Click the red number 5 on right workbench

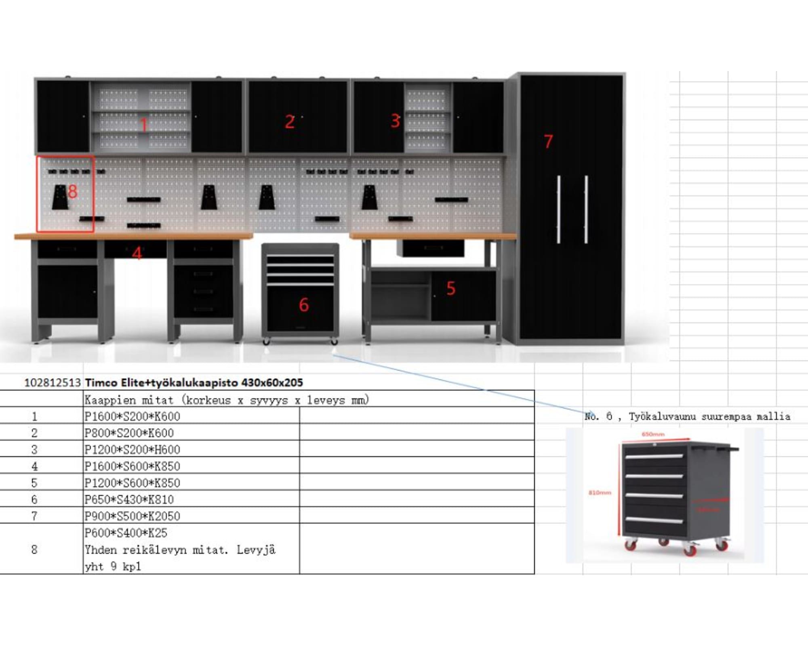tap(451, 288)
